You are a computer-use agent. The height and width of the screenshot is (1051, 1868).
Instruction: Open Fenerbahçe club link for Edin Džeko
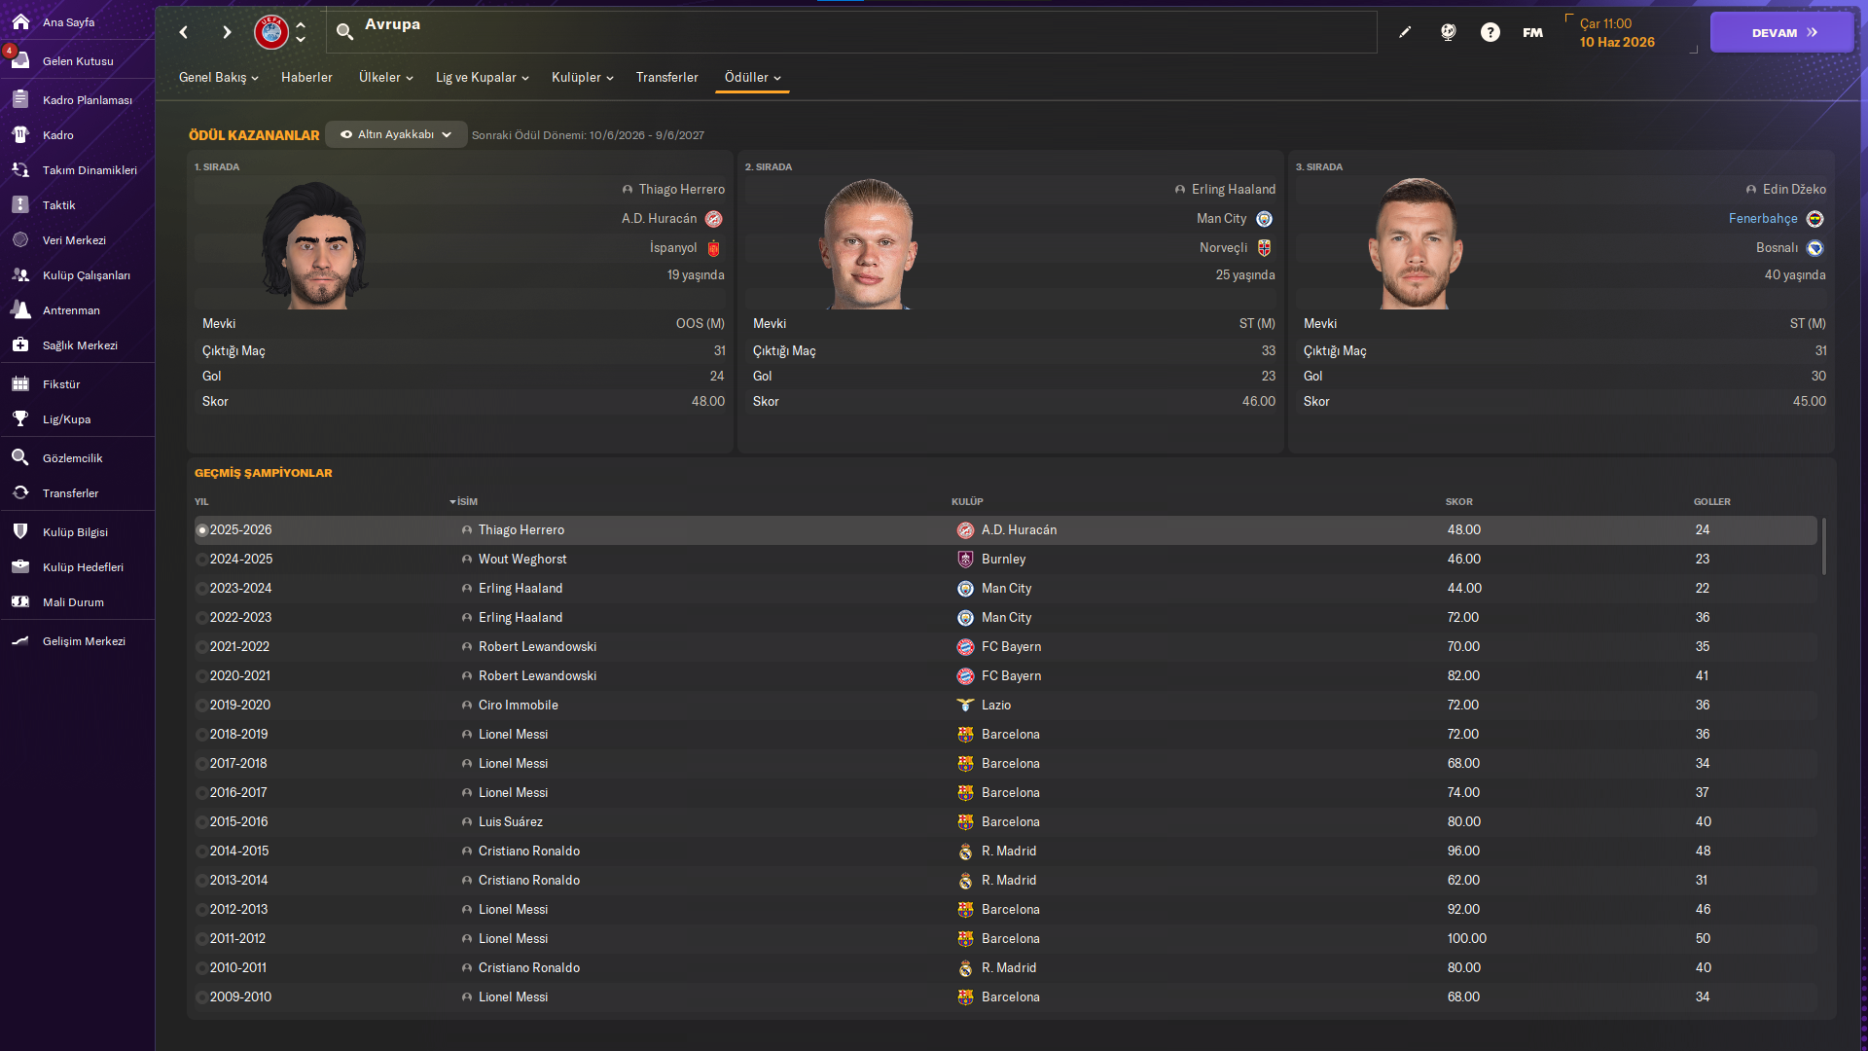(x=1762, y=219)
